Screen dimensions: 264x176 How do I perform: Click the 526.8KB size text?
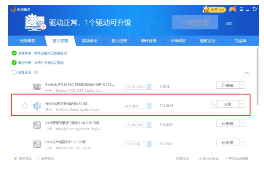[166, 125]
